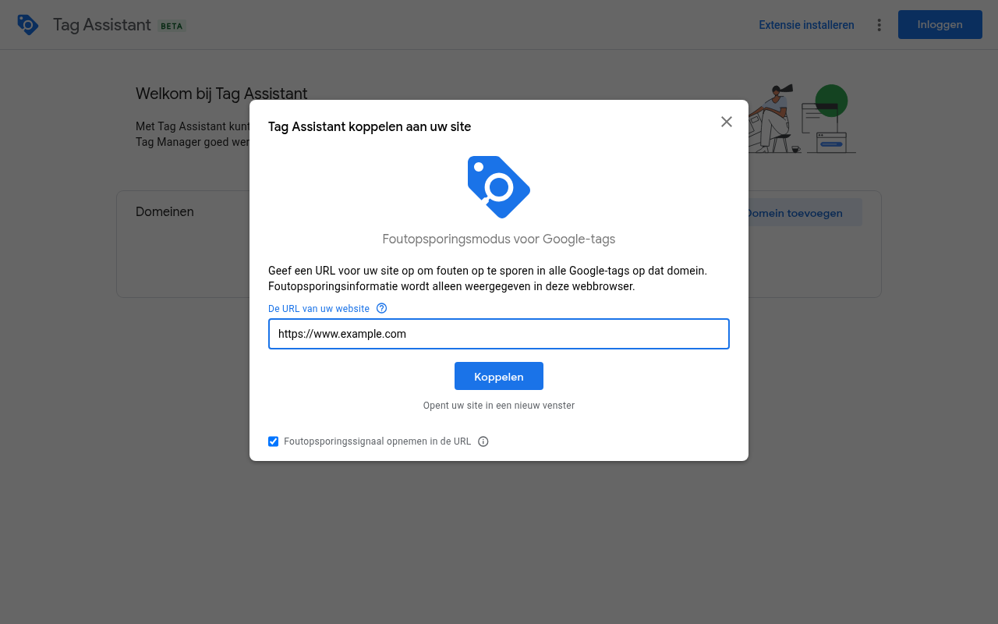Viewport: 998px width, 624px height.
Task: Click the Tag Assistant logo icon in header
Action: point(28,25)
